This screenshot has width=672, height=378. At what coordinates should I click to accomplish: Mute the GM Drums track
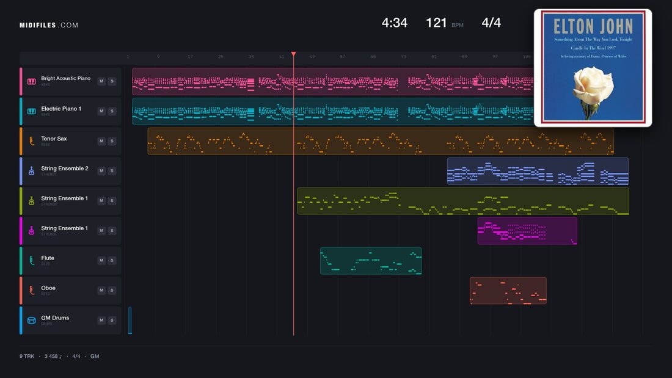tap(101, 320)
